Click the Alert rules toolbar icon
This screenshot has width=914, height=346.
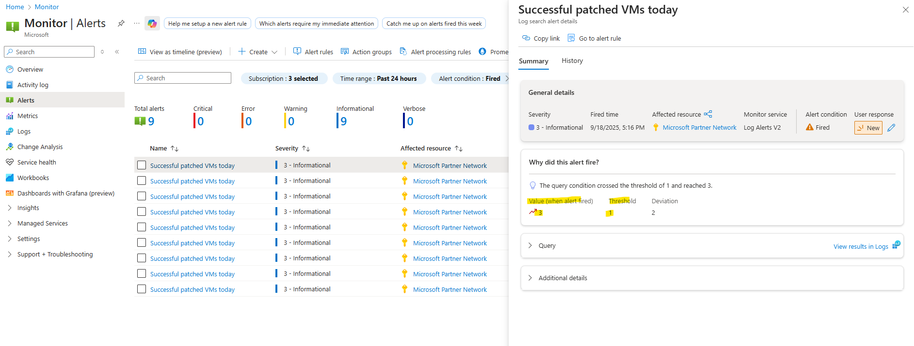pos(297,52)
